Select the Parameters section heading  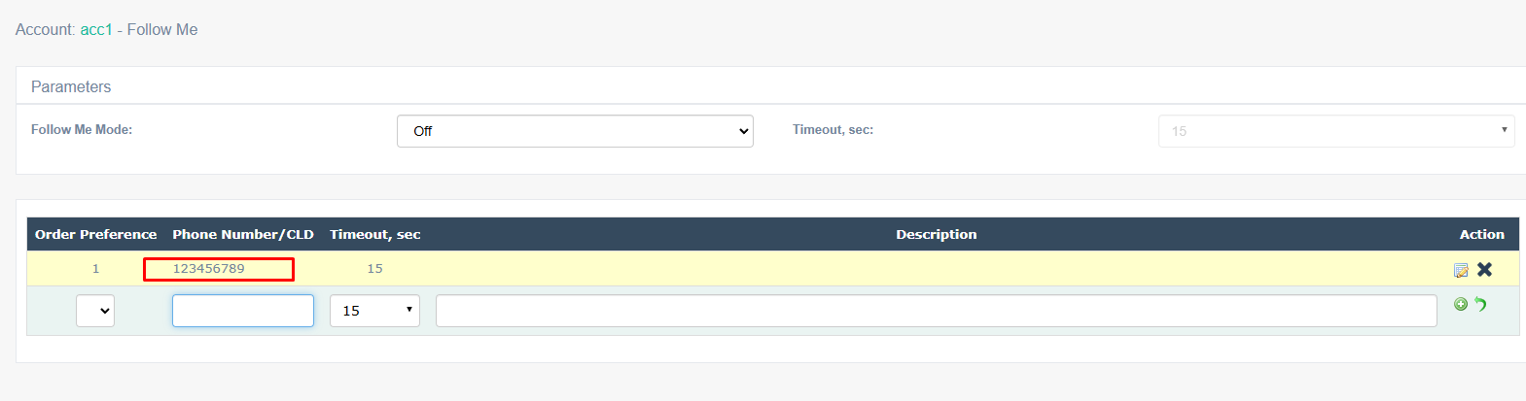[71, 86]
